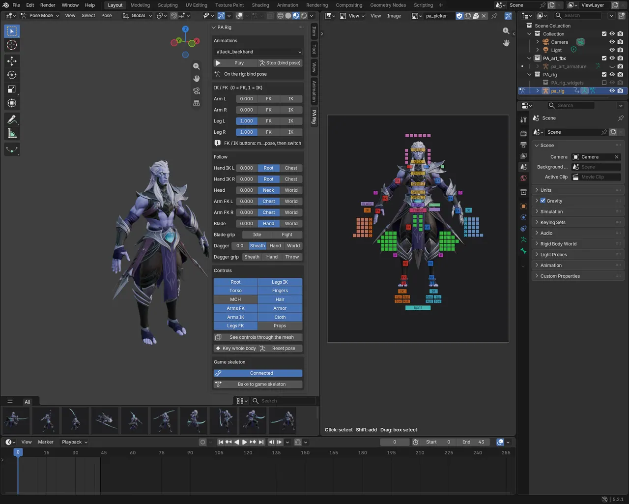Open the attack_backhand animation dropdown
This screenshot has height=504, width=629.
pyautogui.click(x=258, y=52)
